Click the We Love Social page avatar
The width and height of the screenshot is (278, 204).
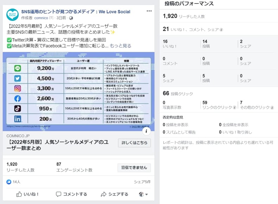pos(12,15)
